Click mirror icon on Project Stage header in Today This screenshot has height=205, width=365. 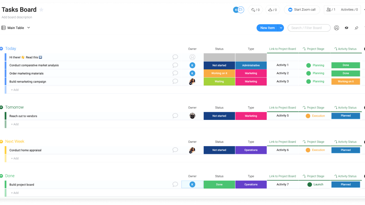(304, 49)
